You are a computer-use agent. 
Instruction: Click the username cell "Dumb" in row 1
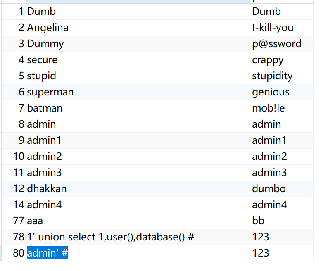pyautogui.click(x=138, y=12)
